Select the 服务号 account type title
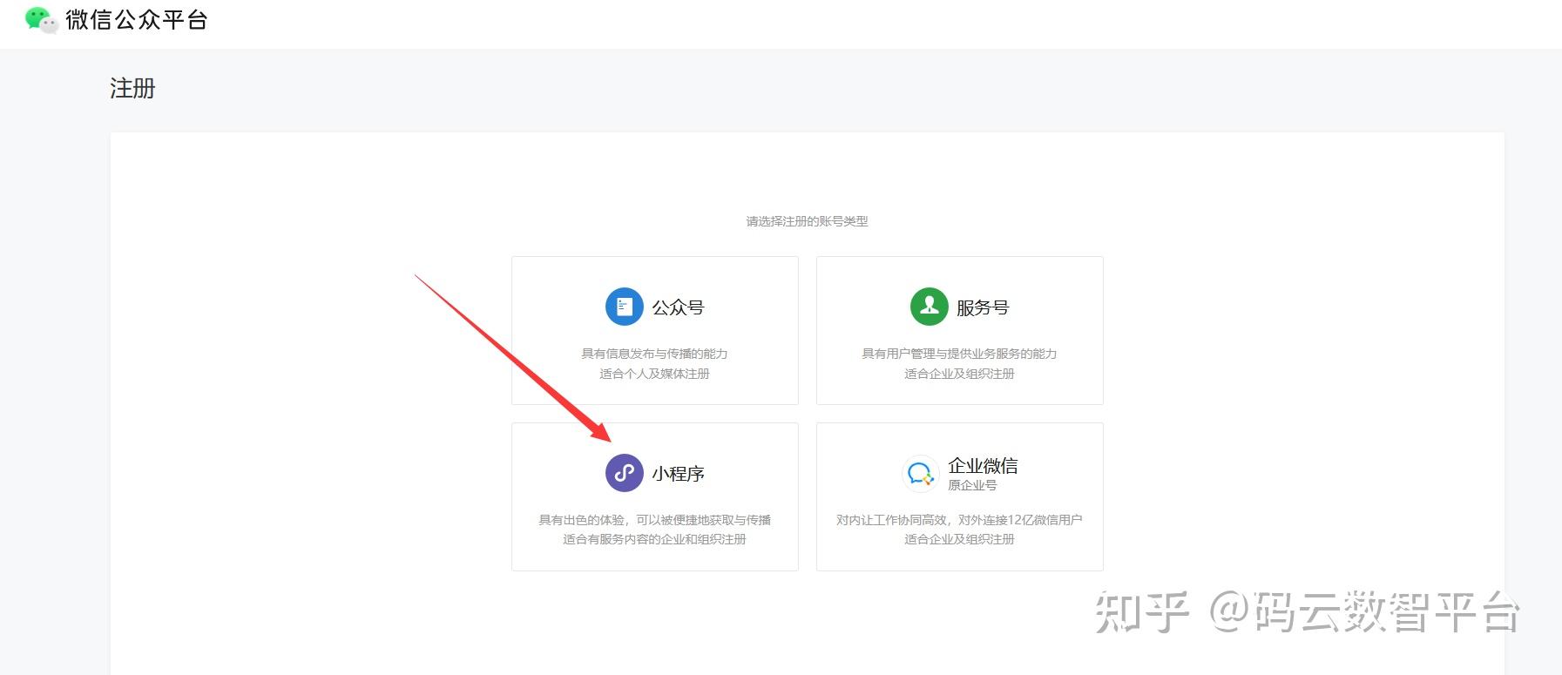Viewport: 1562px width, 675px height. [x=983, y=307]
